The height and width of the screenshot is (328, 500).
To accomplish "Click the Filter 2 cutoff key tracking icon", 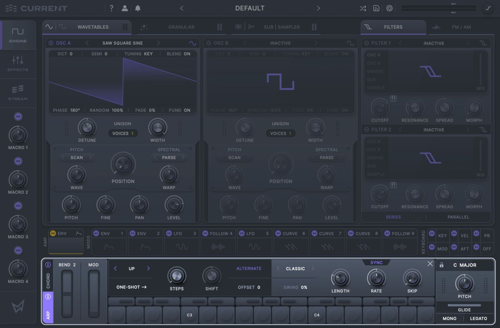I will pyautogui.click(x=393, y=185).
